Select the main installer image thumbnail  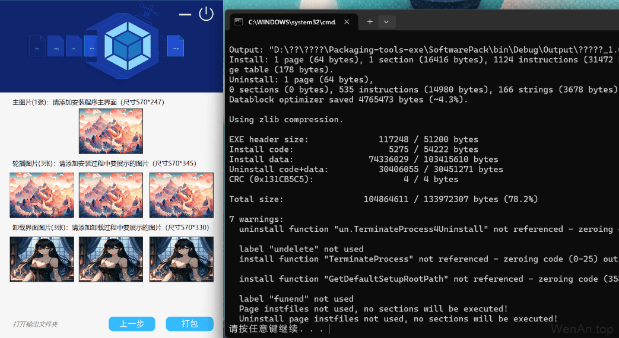tap(111, 131)
